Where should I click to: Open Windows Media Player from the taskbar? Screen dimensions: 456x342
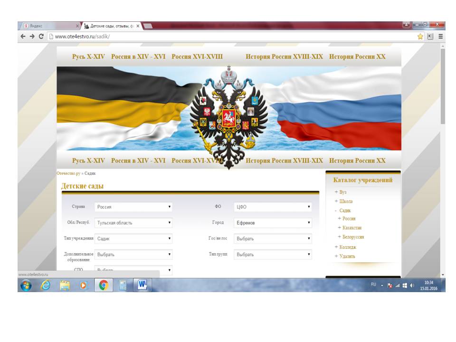click(x=84, y=285)
